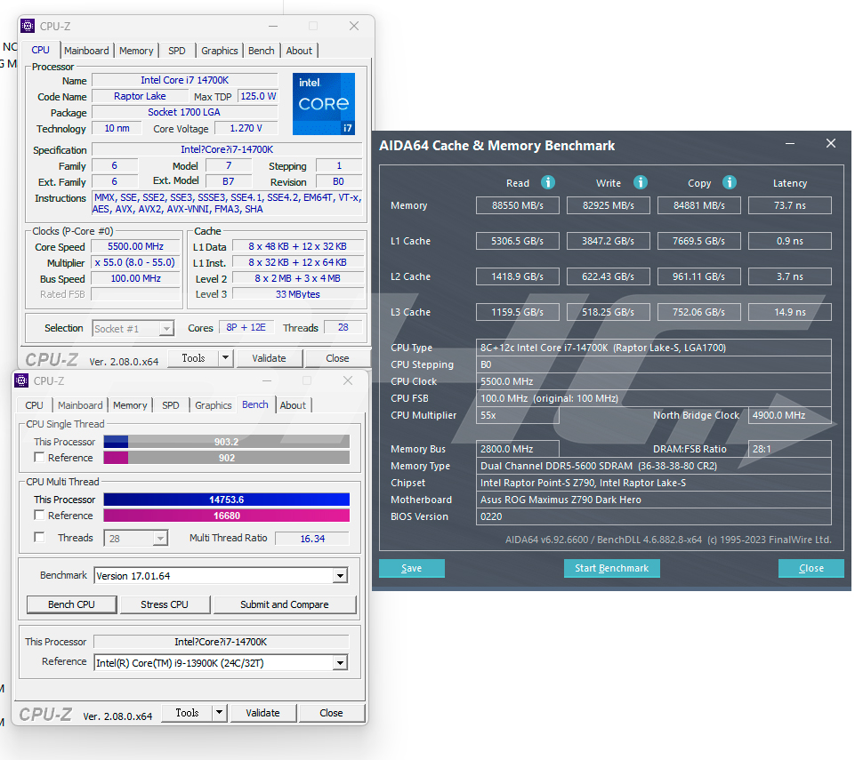Expand the Reference processor dropdown
Screen dimensions: 855x760
click(339, 662)
